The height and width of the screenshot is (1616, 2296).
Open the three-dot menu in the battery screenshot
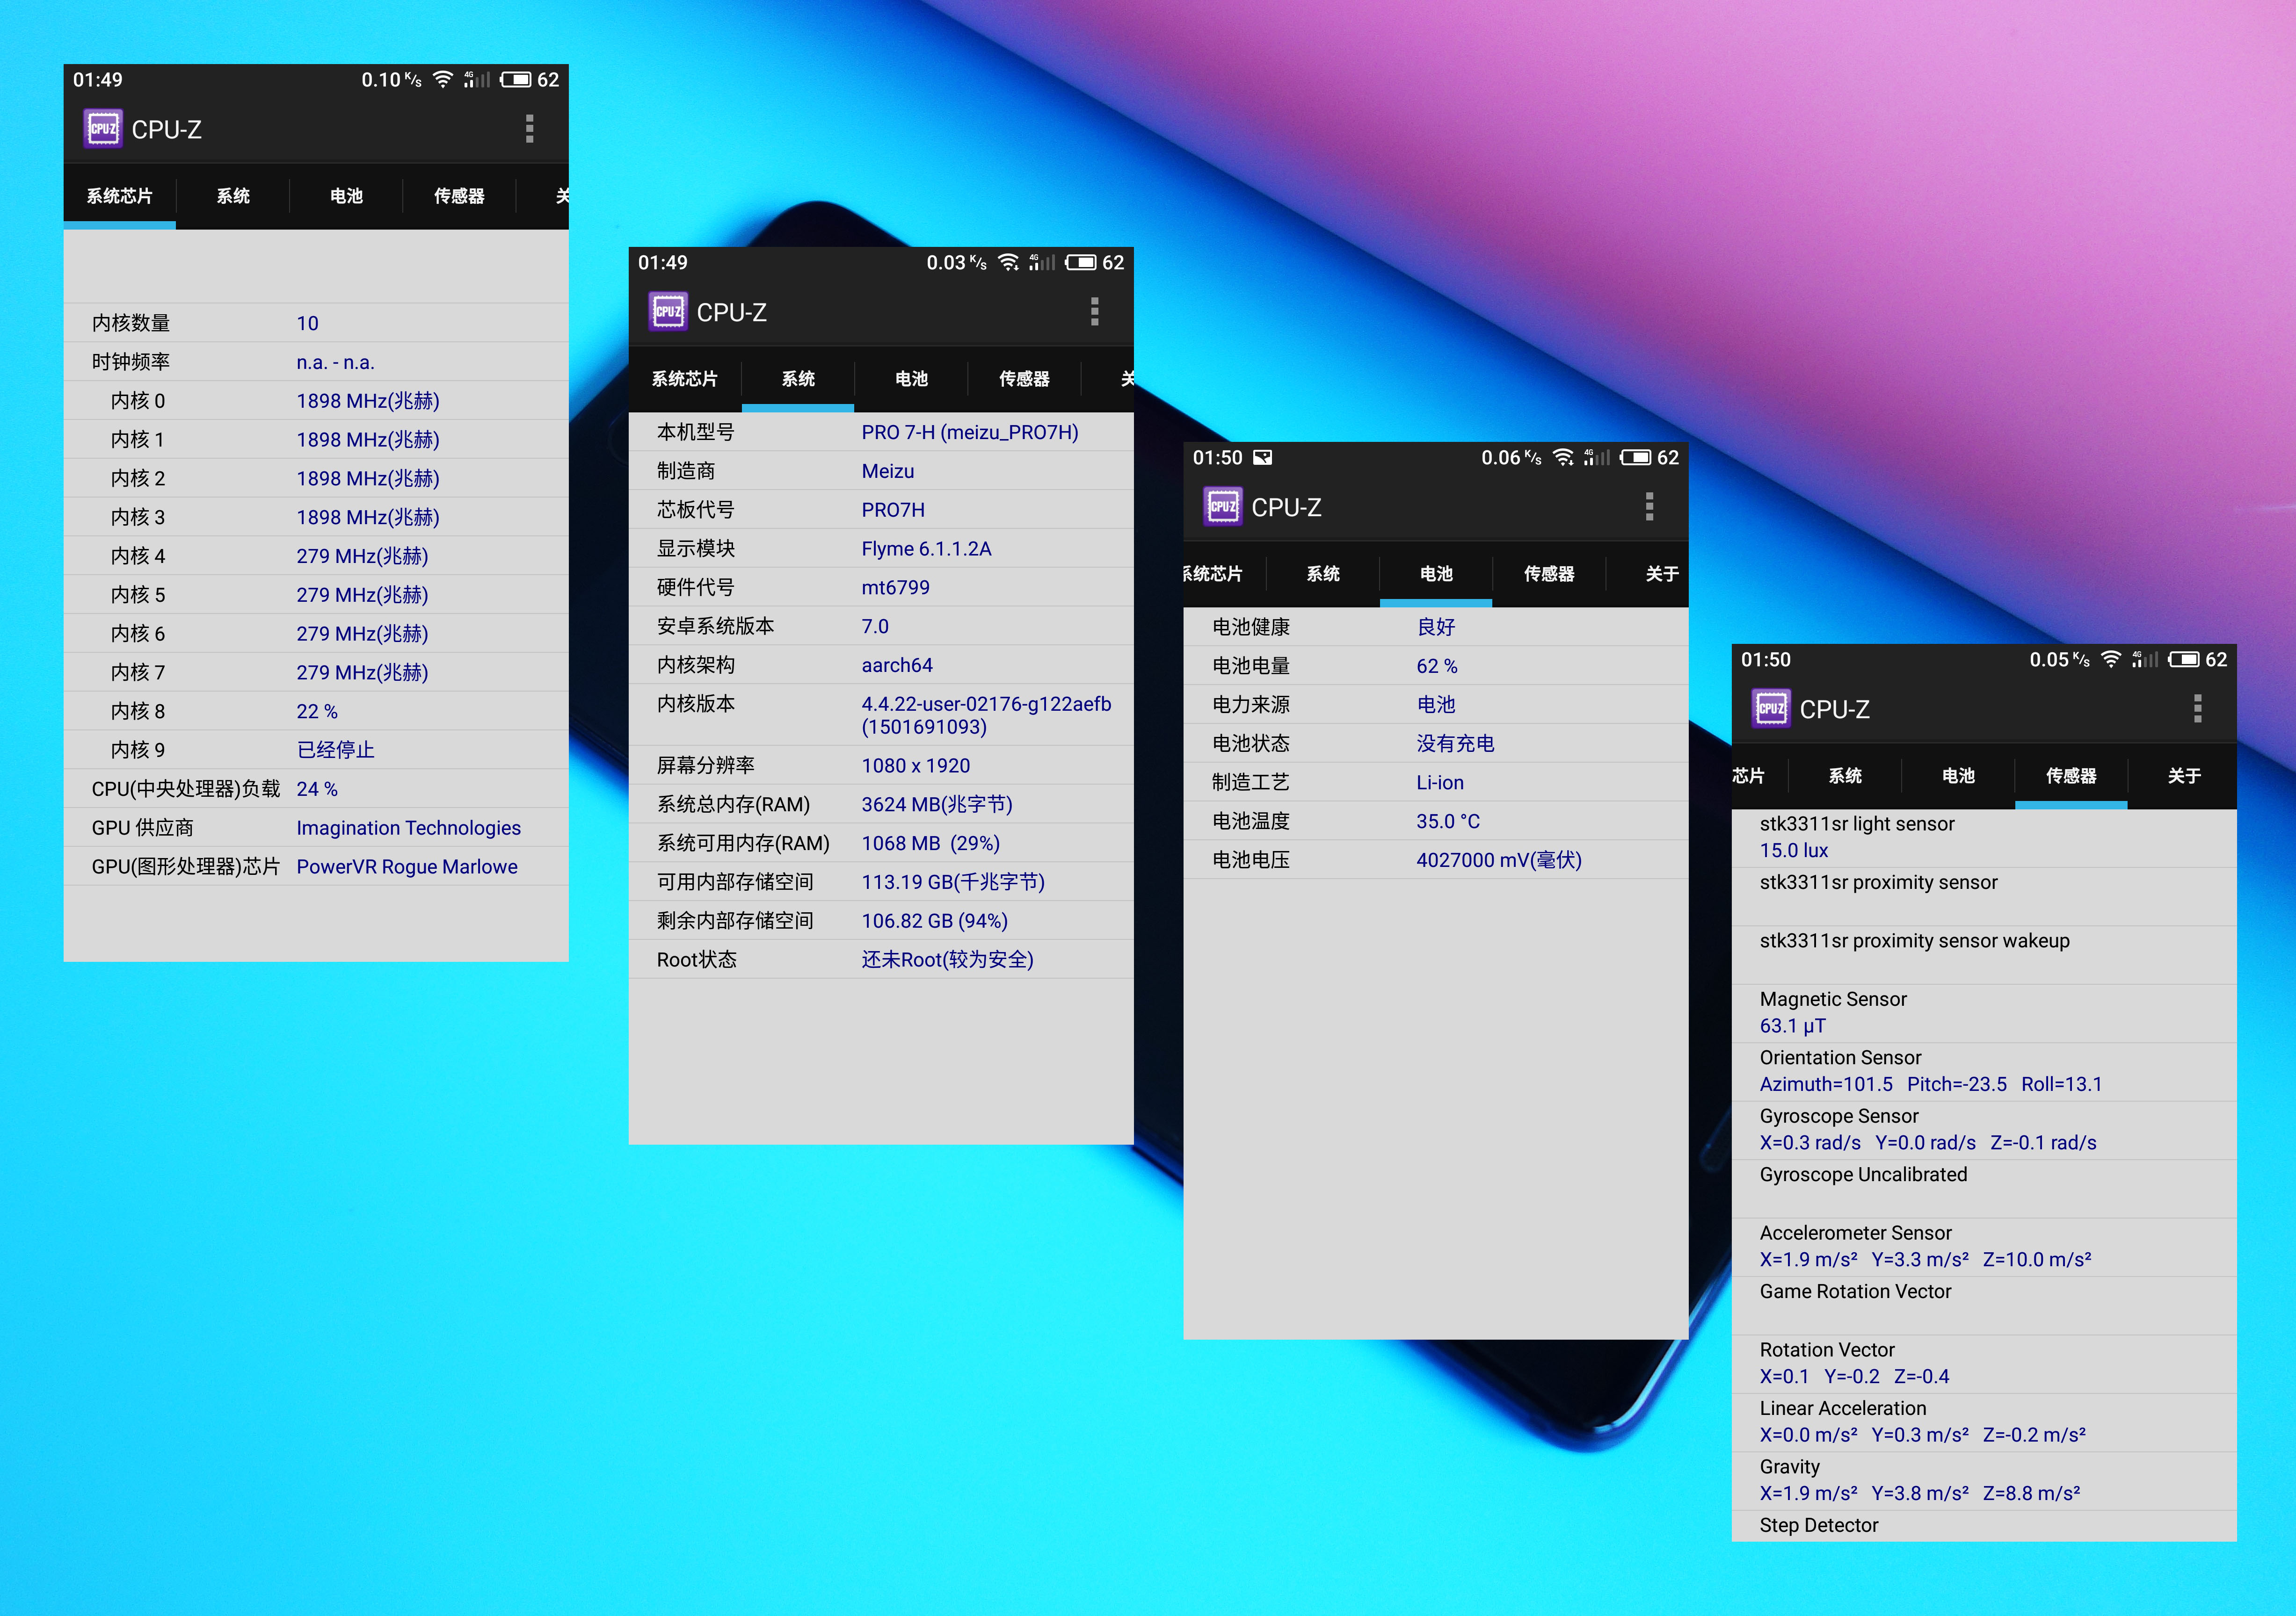[x=1650, y=507]
